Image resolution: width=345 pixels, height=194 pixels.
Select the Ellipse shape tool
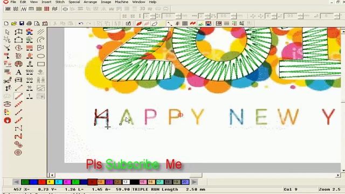point(41,56)
